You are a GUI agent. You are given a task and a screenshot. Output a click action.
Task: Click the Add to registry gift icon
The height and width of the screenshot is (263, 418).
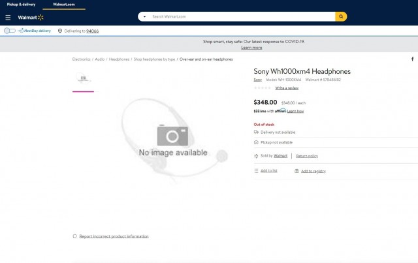297,171
